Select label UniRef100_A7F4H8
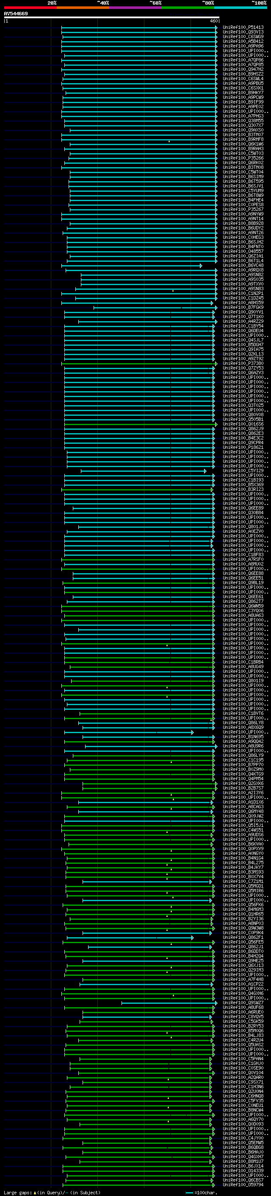This screenshot has width=271, height=1196. [243, 979]
